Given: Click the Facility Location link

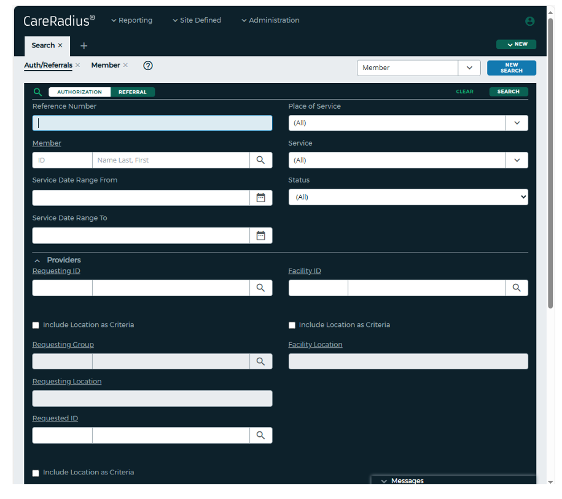Looking at the screenshot, I should (316, 344).
